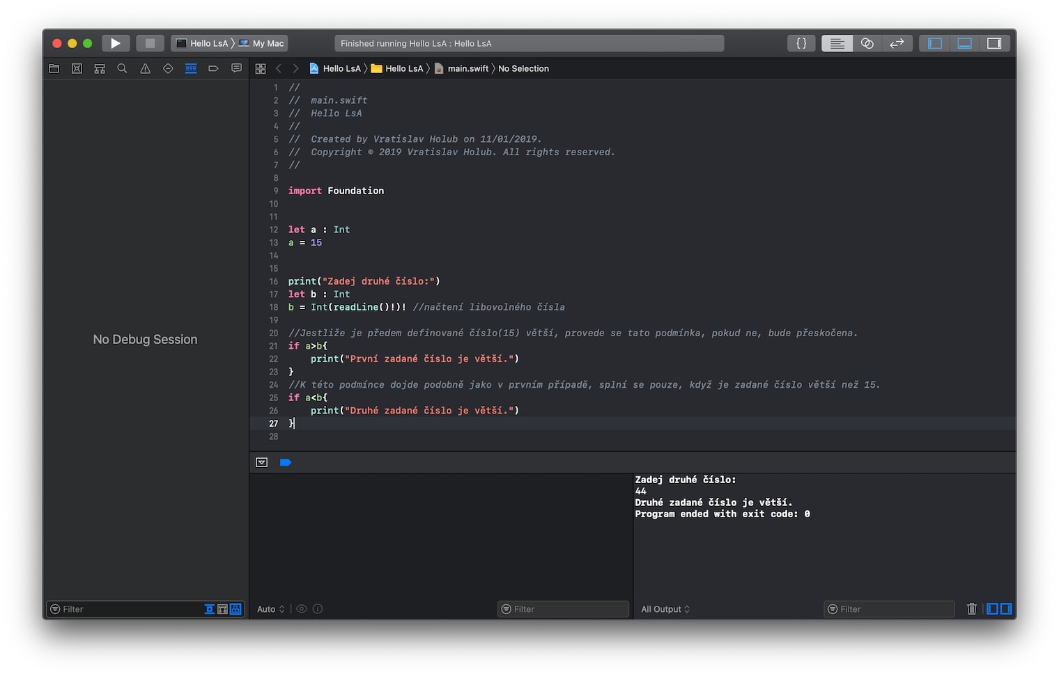
Task: Toggle the variables view pane
Action: 993,609
